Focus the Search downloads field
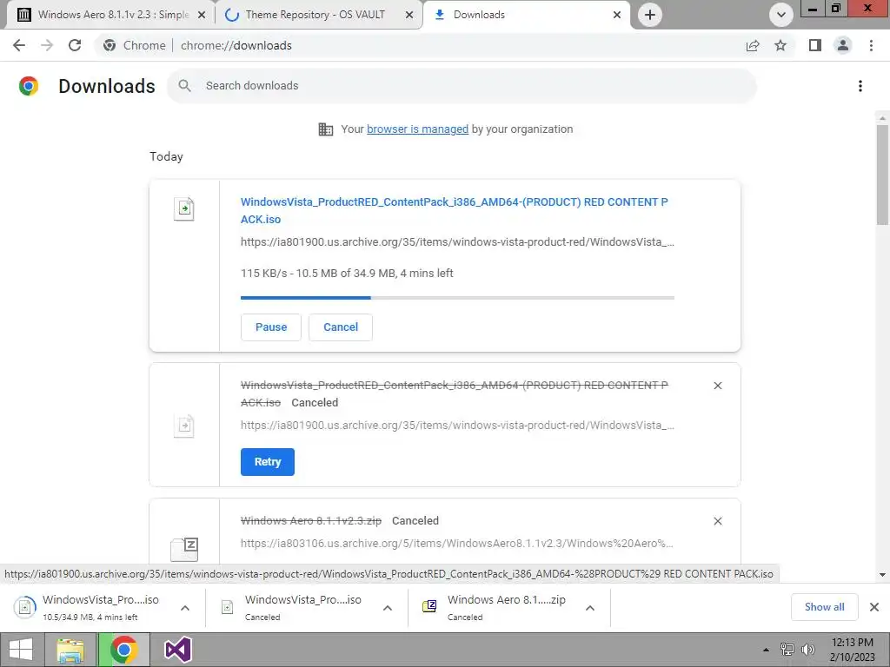This screenshot has width=890, height=667. pyautogui.click(x=462, y=86)
